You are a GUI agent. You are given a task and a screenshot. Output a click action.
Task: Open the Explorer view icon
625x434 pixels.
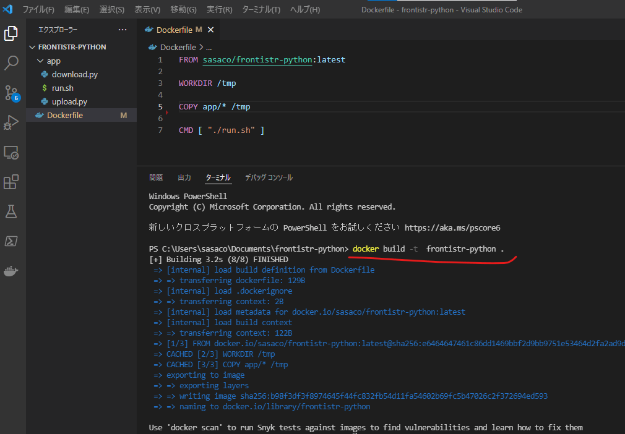click(x=12, y=34)
